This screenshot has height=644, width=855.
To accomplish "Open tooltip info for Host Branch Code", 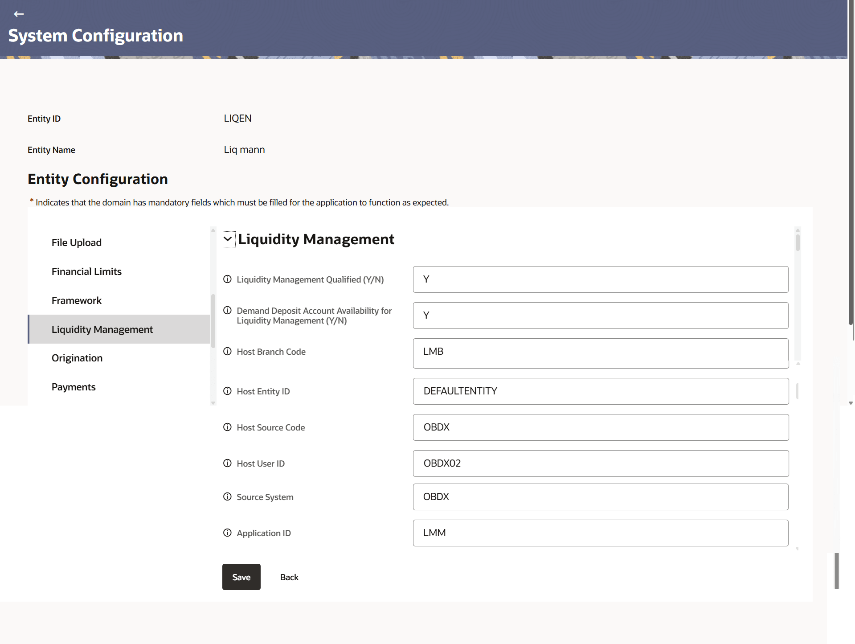I will [x=227, y=351].
